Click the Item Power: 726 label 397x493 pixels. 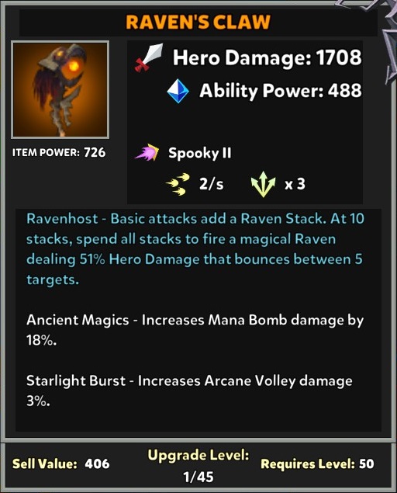(x=59, y=152)
